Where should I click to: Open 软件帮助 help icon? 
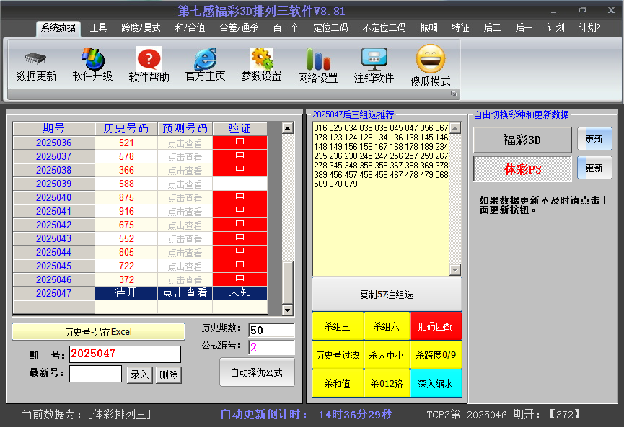[x=149, y=59]
